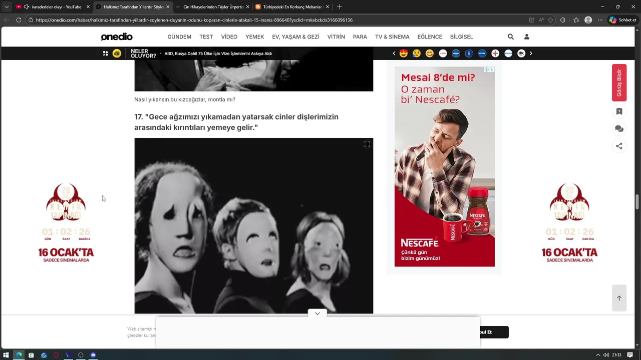This screenshot has height=360, width=641.
Task: Bookmark the article using the sidebar bookmark icon
Action: 619,111
